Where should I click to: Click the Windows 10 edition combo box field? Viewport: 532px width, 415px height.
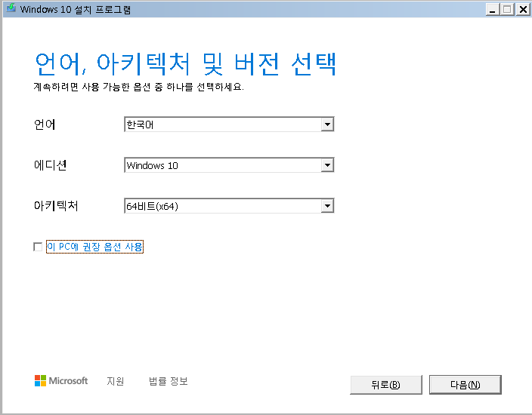point(229,165)
